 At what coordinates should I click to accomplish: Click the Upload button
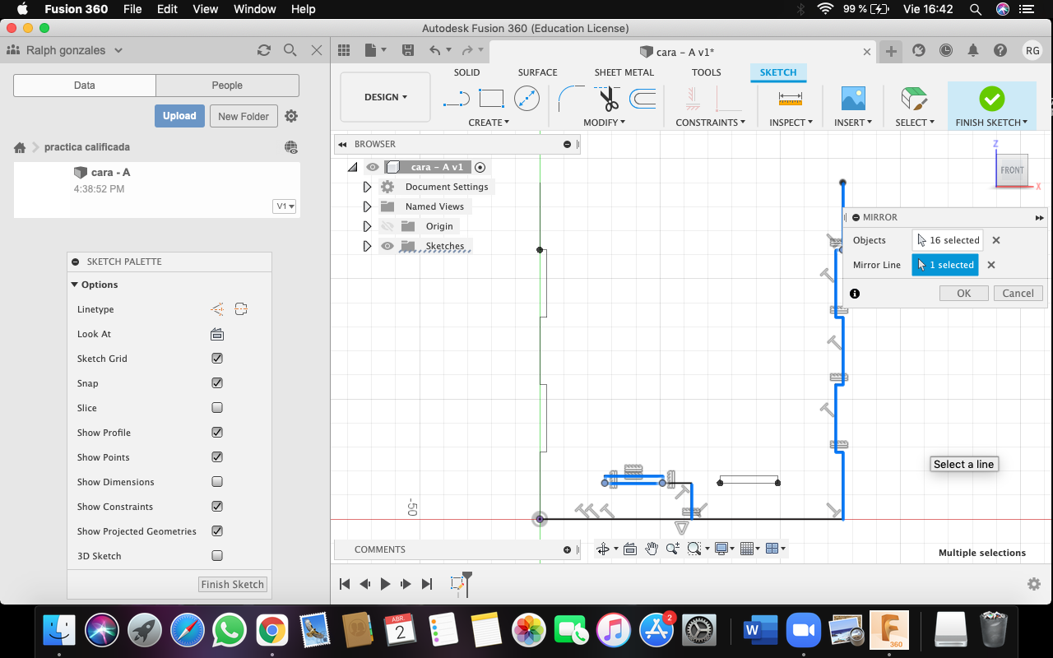tap(179, 116)
